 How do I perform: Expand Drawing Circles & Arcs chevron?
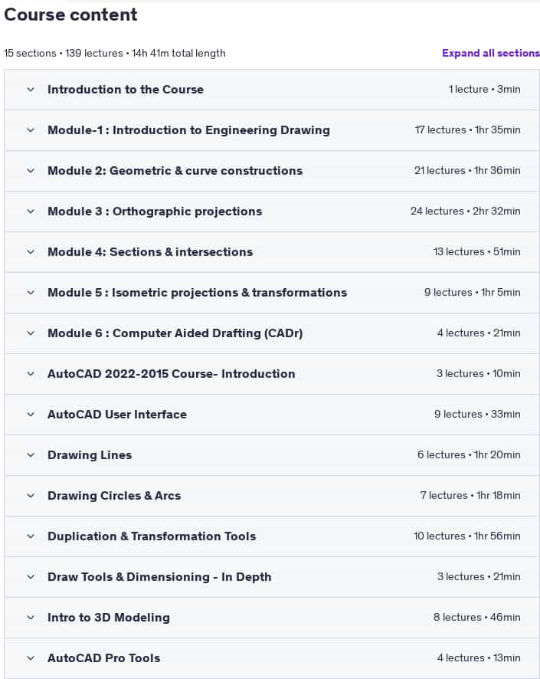(31, 495)
